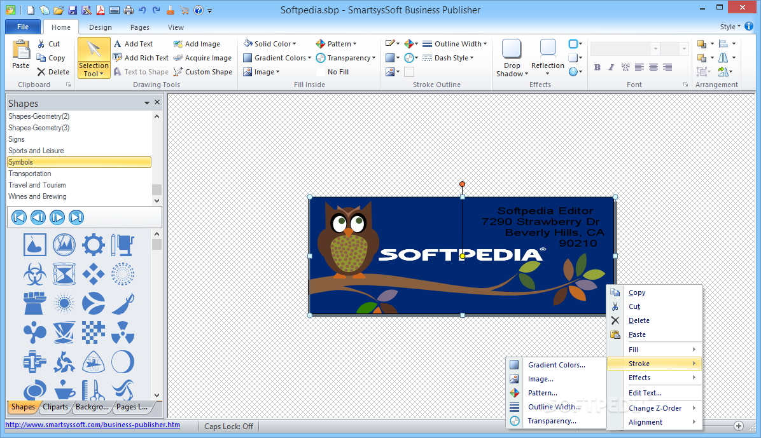Choose the radiation trefoil symbol shape
Screen dimensions: 761x438
pos(122,332)
